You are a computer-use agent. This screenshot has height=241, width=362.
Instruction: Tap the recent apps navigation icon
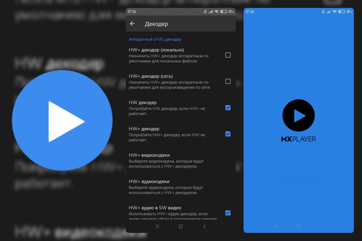pos(157,226)
